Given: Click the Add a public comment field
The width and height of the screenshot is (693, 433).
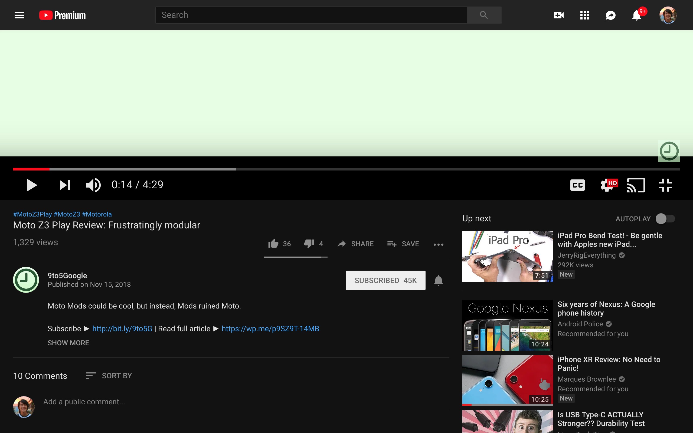Looking at the screenshot, I should click(246, 402).
